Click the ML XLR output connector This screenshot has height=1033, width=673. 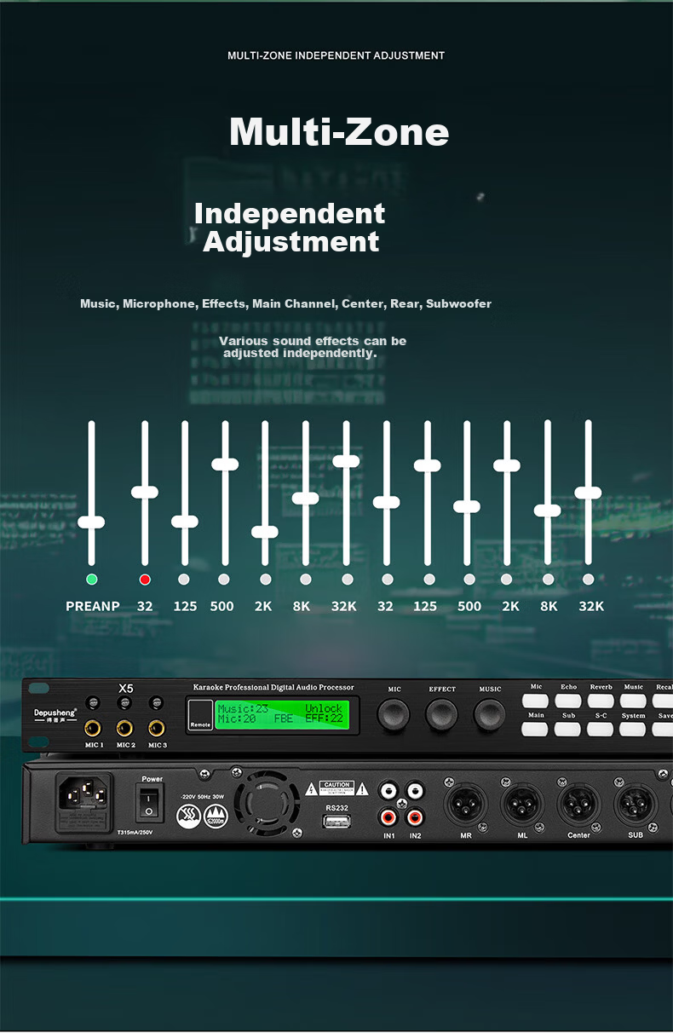click(522, 804)
